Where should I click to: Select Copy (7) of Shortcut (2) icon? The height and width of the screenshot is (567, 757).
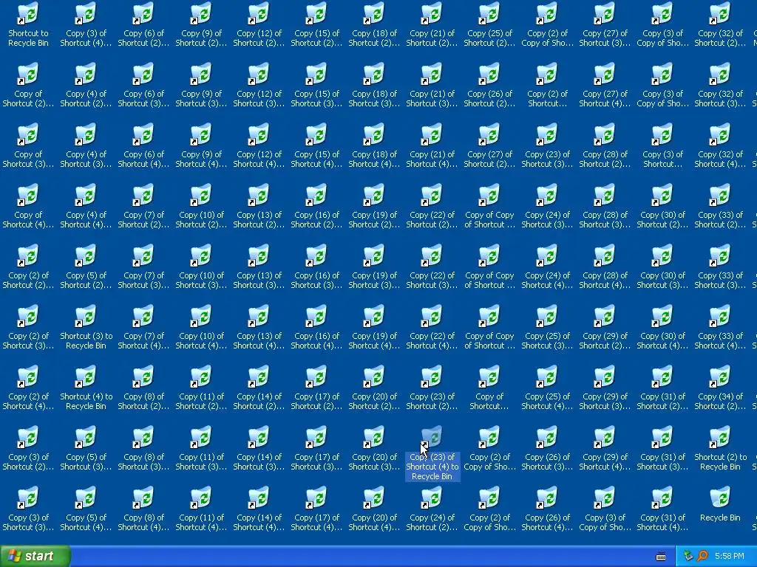tap(143, 207)
